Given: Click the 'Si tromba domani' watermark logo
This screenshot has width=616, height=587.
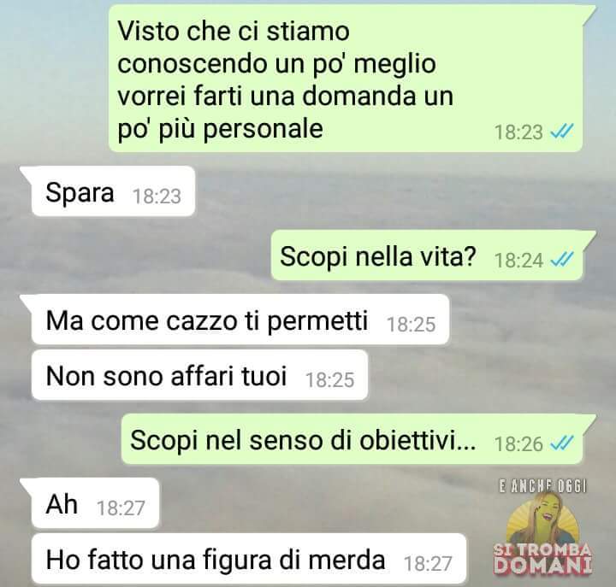Looking at the screenshot, I should [x=542, y=532].
